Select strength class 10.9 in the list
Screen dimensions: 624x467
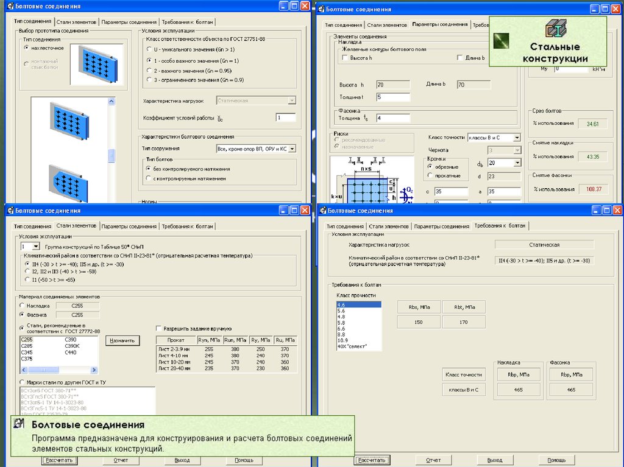342,340
